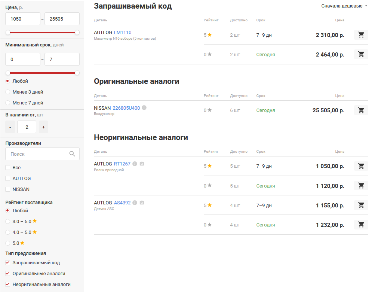The image size is (369, 292).
Task: Add RT1267 for 1 050,00 to cart
Action: coord(361,166)
